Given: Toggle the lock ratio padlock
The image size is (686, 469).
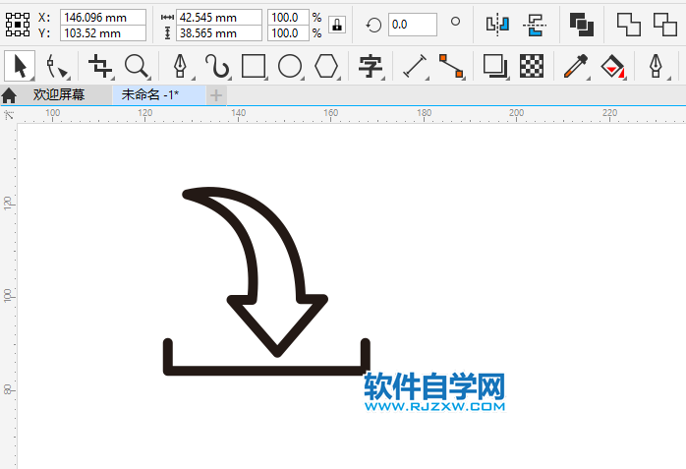Looking at the screenshot, I should point(337,25).
